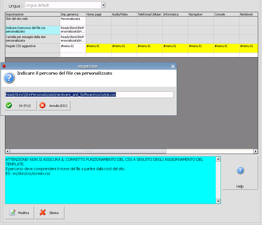Click the css file path input field

coord(89,95)
